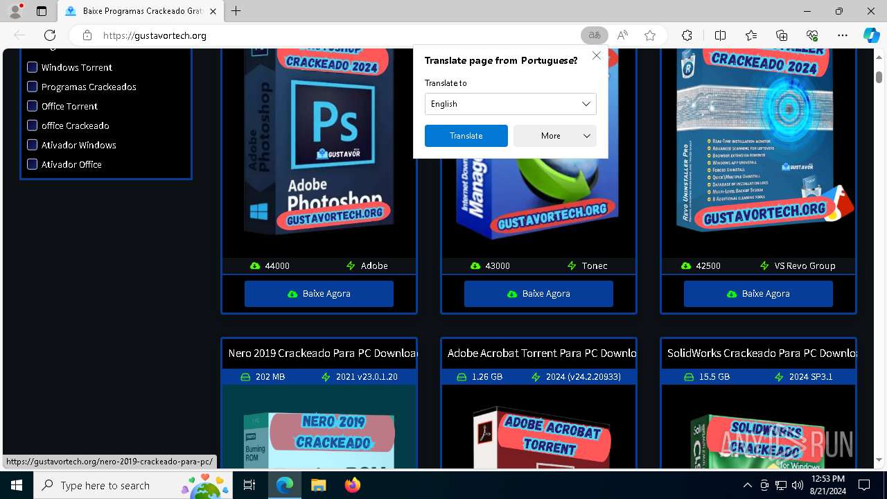
Task: Close the Translate page popup
Action: (597, 55)
